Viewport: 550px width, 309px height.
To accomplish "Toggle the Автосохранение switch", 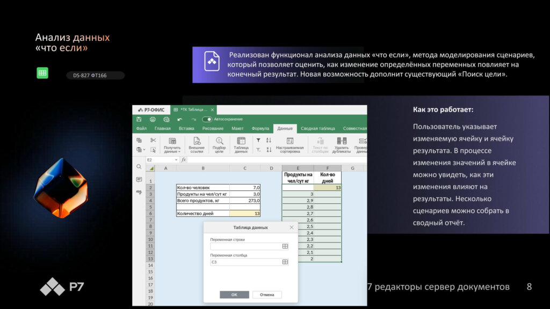I will click(207, 119).
